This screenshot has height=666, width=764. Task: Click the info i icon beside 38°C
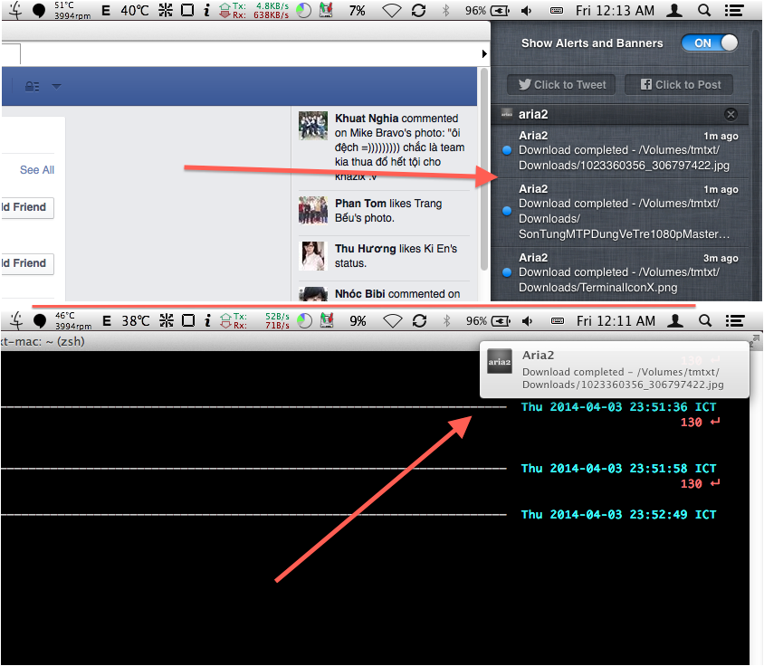point(207,320)
